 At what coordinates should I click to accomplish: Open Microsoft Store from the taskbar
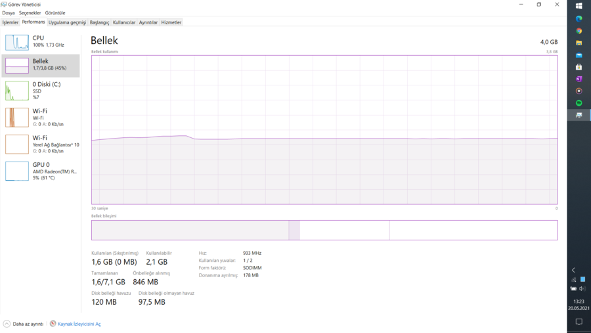point(579,67)
